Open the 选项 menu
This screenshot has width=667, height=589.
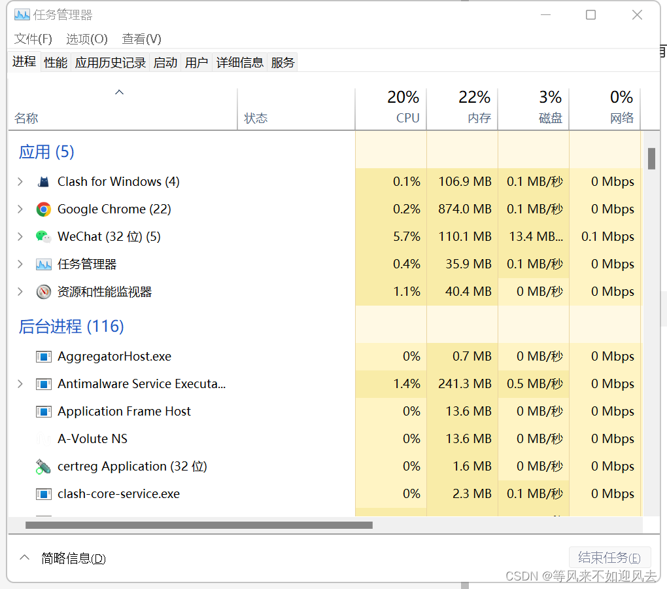coord(86,39)
